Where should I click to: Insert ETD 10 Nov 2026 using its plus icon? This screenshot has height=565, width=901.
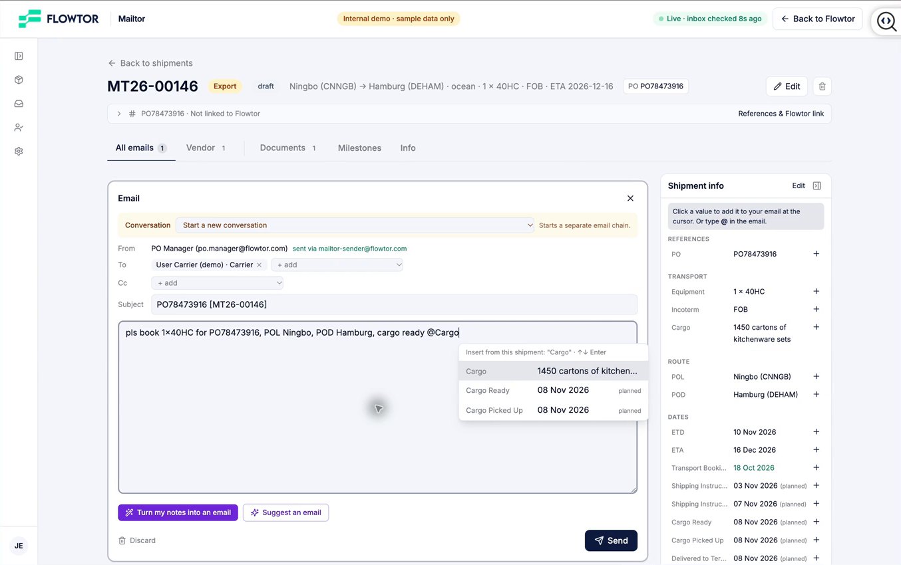tap(816, 431)
